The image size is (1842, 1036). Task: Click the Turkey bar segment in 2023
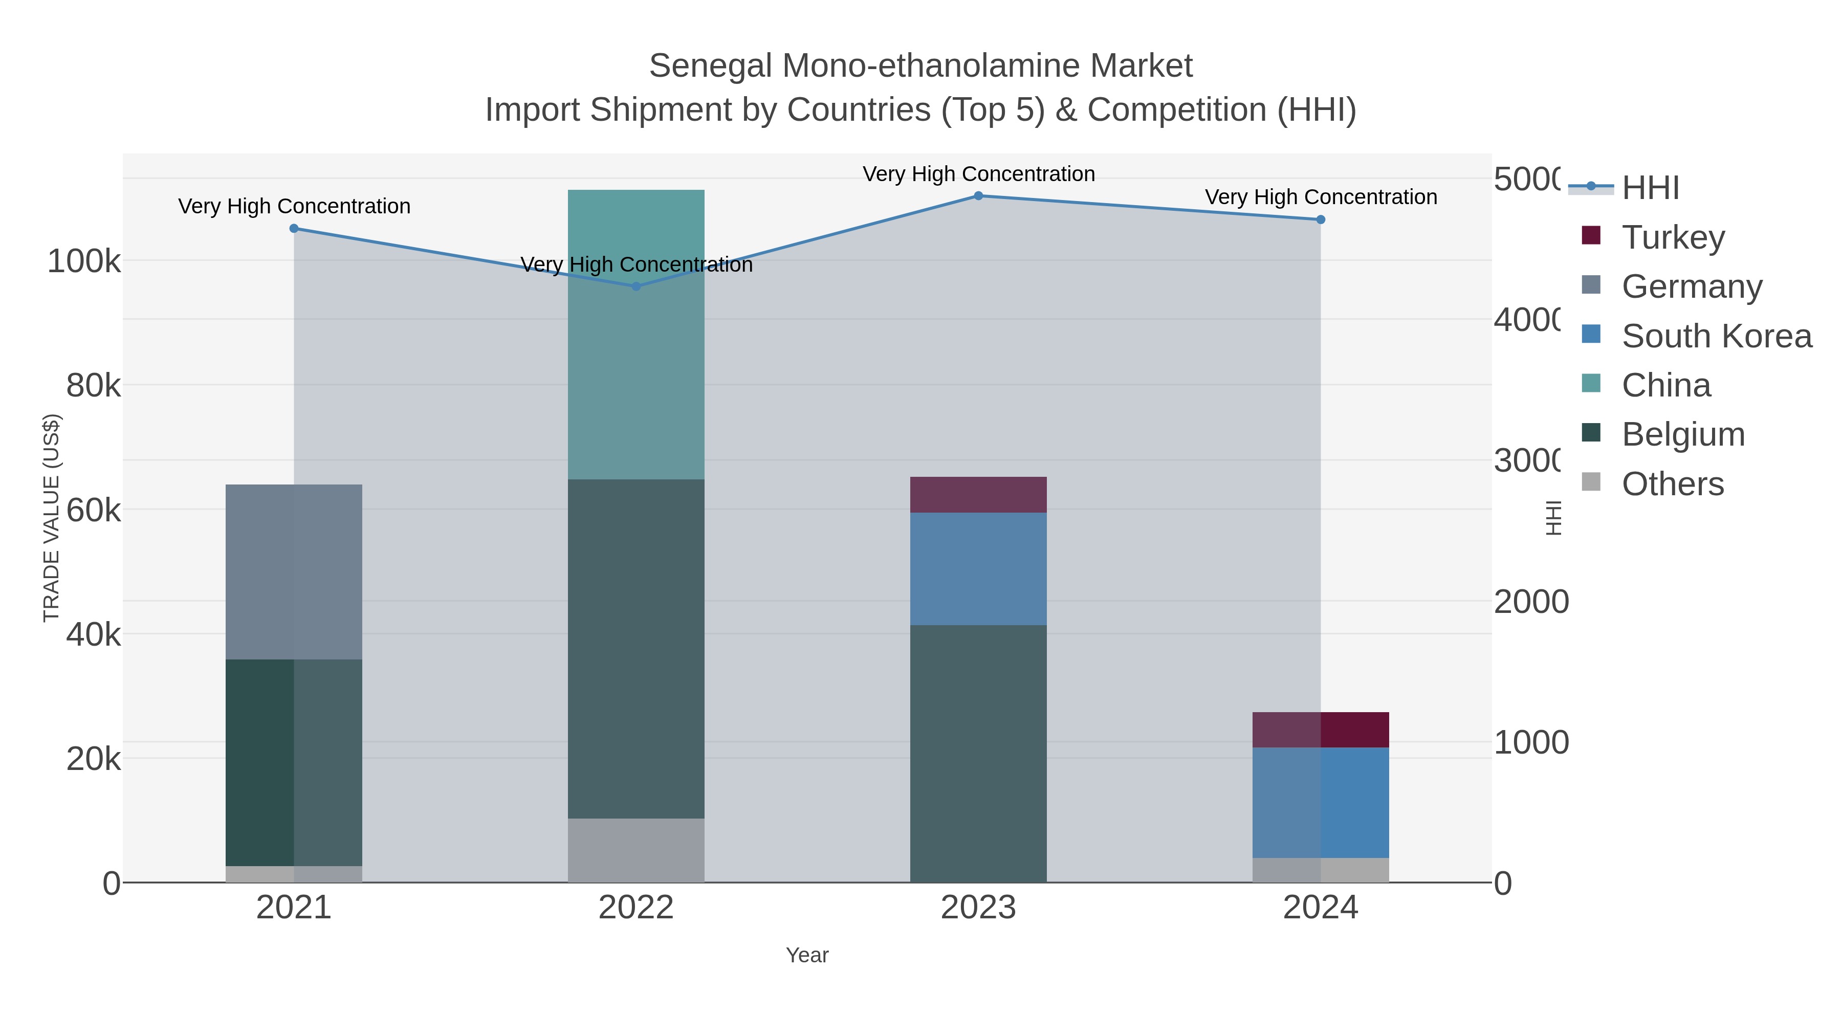[978, 495]
